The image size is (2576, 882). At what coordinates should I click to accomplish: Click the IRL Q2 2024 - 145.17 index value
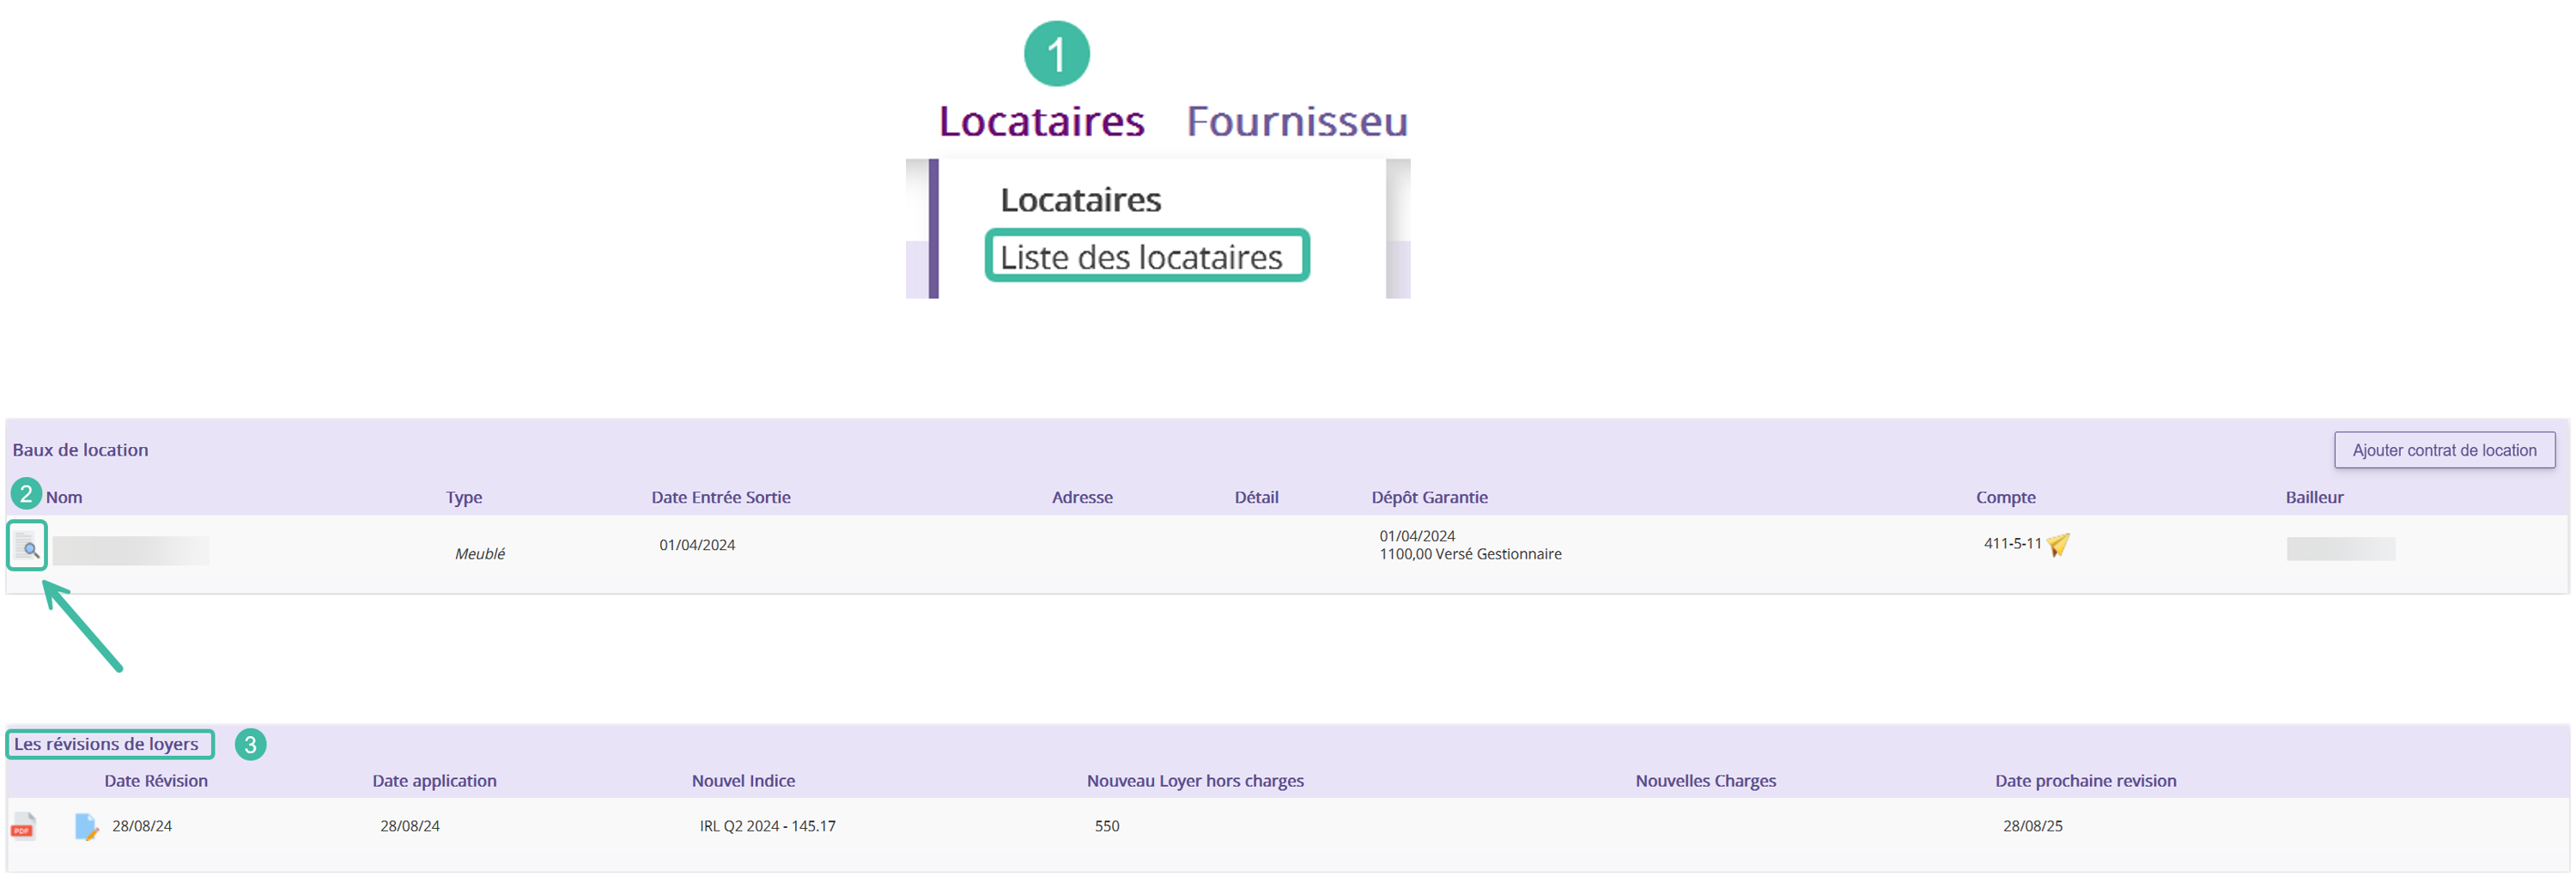pos(767,826)
